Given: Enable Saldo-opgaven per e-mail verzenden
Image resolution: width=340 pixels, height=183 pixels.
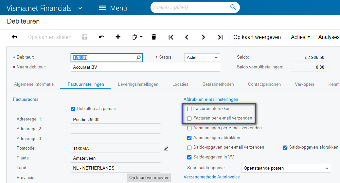Looking at the screenshot, I should (x=189, y=148).
